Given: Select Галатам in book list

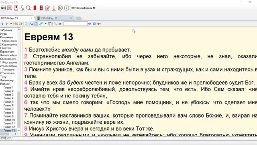Looking at the screenshot, I should 6,48.
